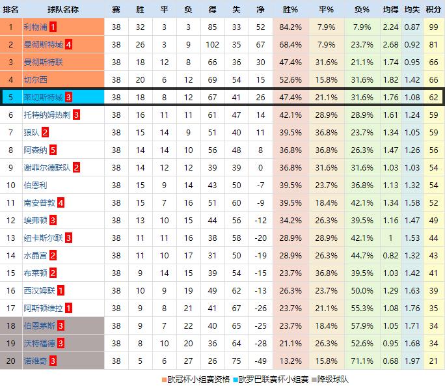Select the 纽卡斯尔联 team name
The width and height of the screenshot is (445, 386).
click(x=43, y=238)
